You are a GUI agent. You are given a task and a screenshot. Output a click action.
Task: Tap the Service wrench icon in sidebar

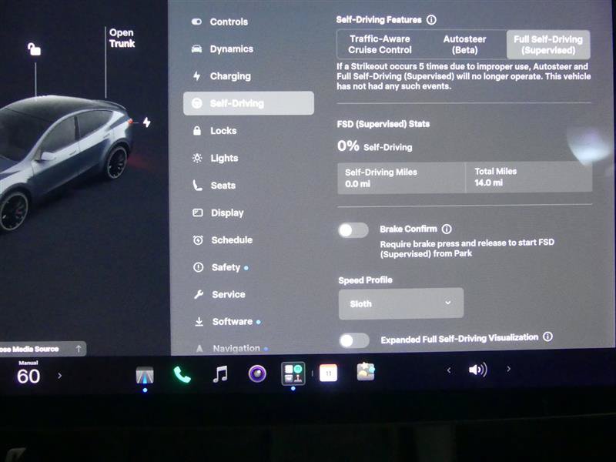click(x=199, y=294)
